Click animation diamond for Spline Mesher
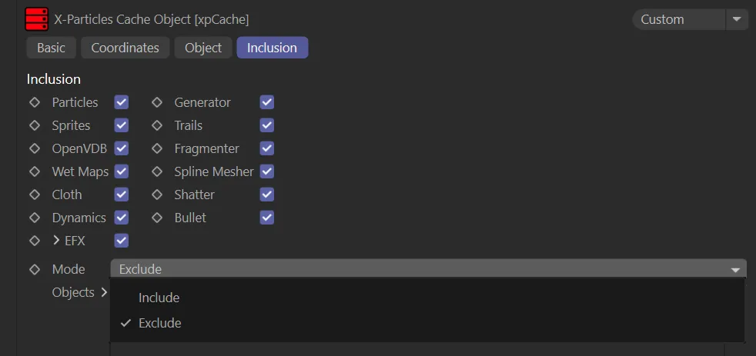Screen dimensions: 756x356 [157, 171]
